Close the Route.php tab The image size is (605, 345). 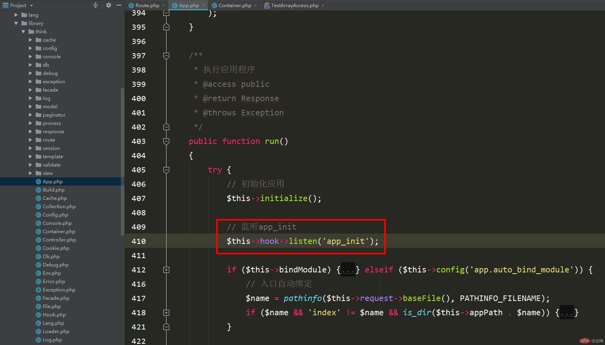(163, 6)
